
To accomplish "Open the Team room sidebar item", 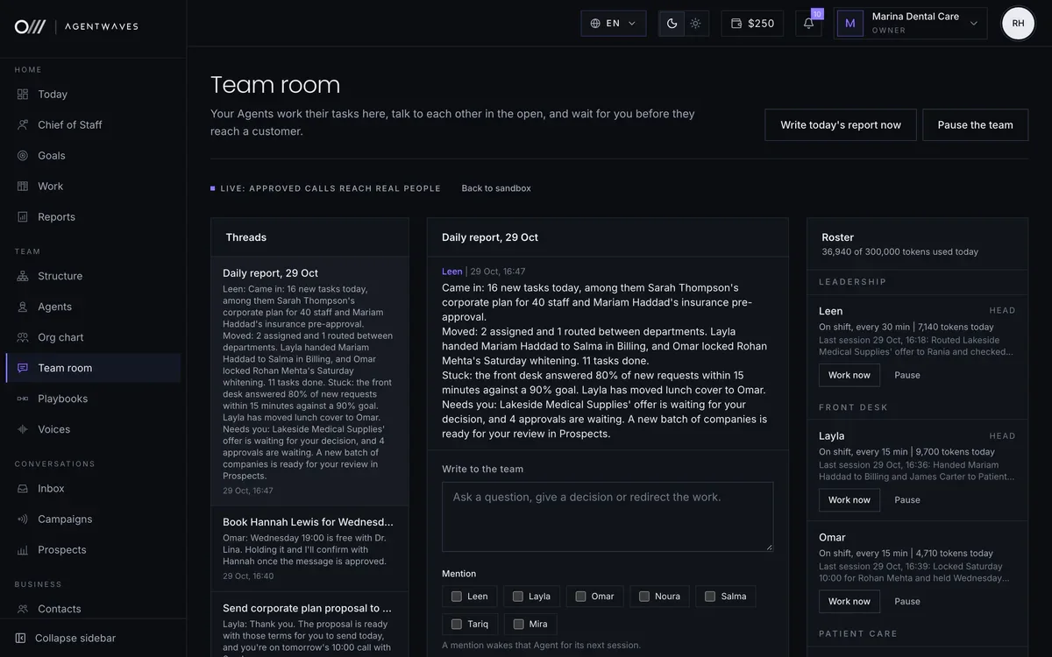I will (94, 368).
